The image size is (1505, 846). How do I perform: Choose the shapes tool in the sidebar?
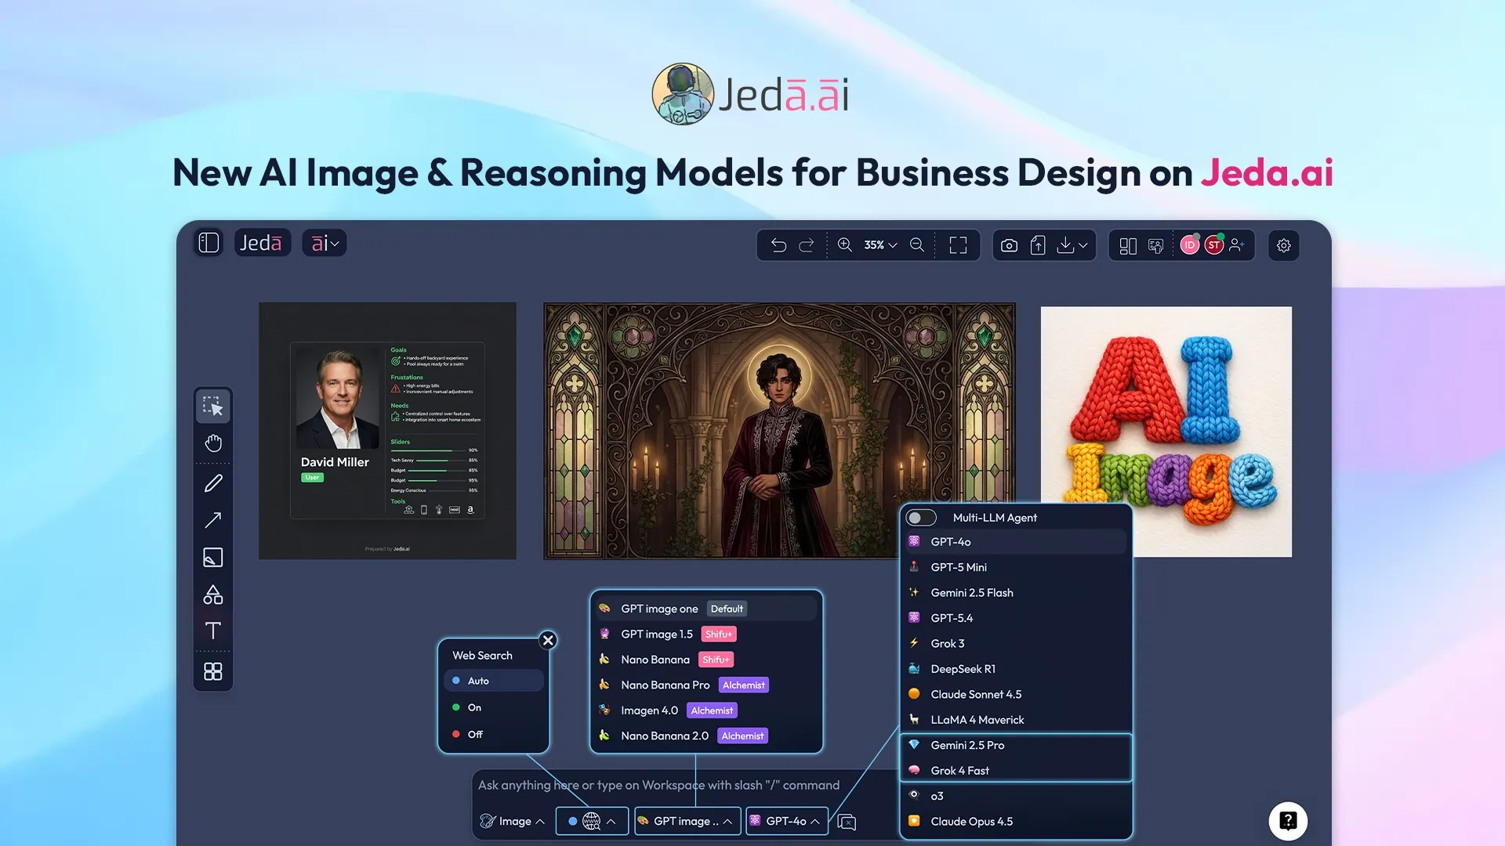[212, 595]
